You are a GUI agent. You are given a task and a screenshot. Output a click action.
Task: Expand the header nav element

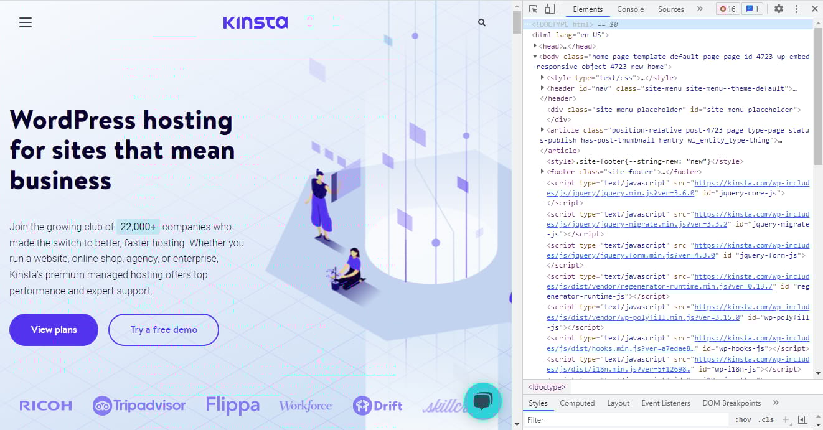[542, 88]
